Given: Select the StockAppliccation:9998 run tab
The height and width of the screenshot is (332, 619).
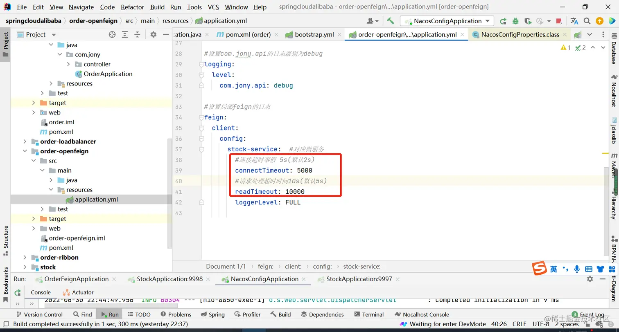Looking at the screenshot, I should click(169, 279).
